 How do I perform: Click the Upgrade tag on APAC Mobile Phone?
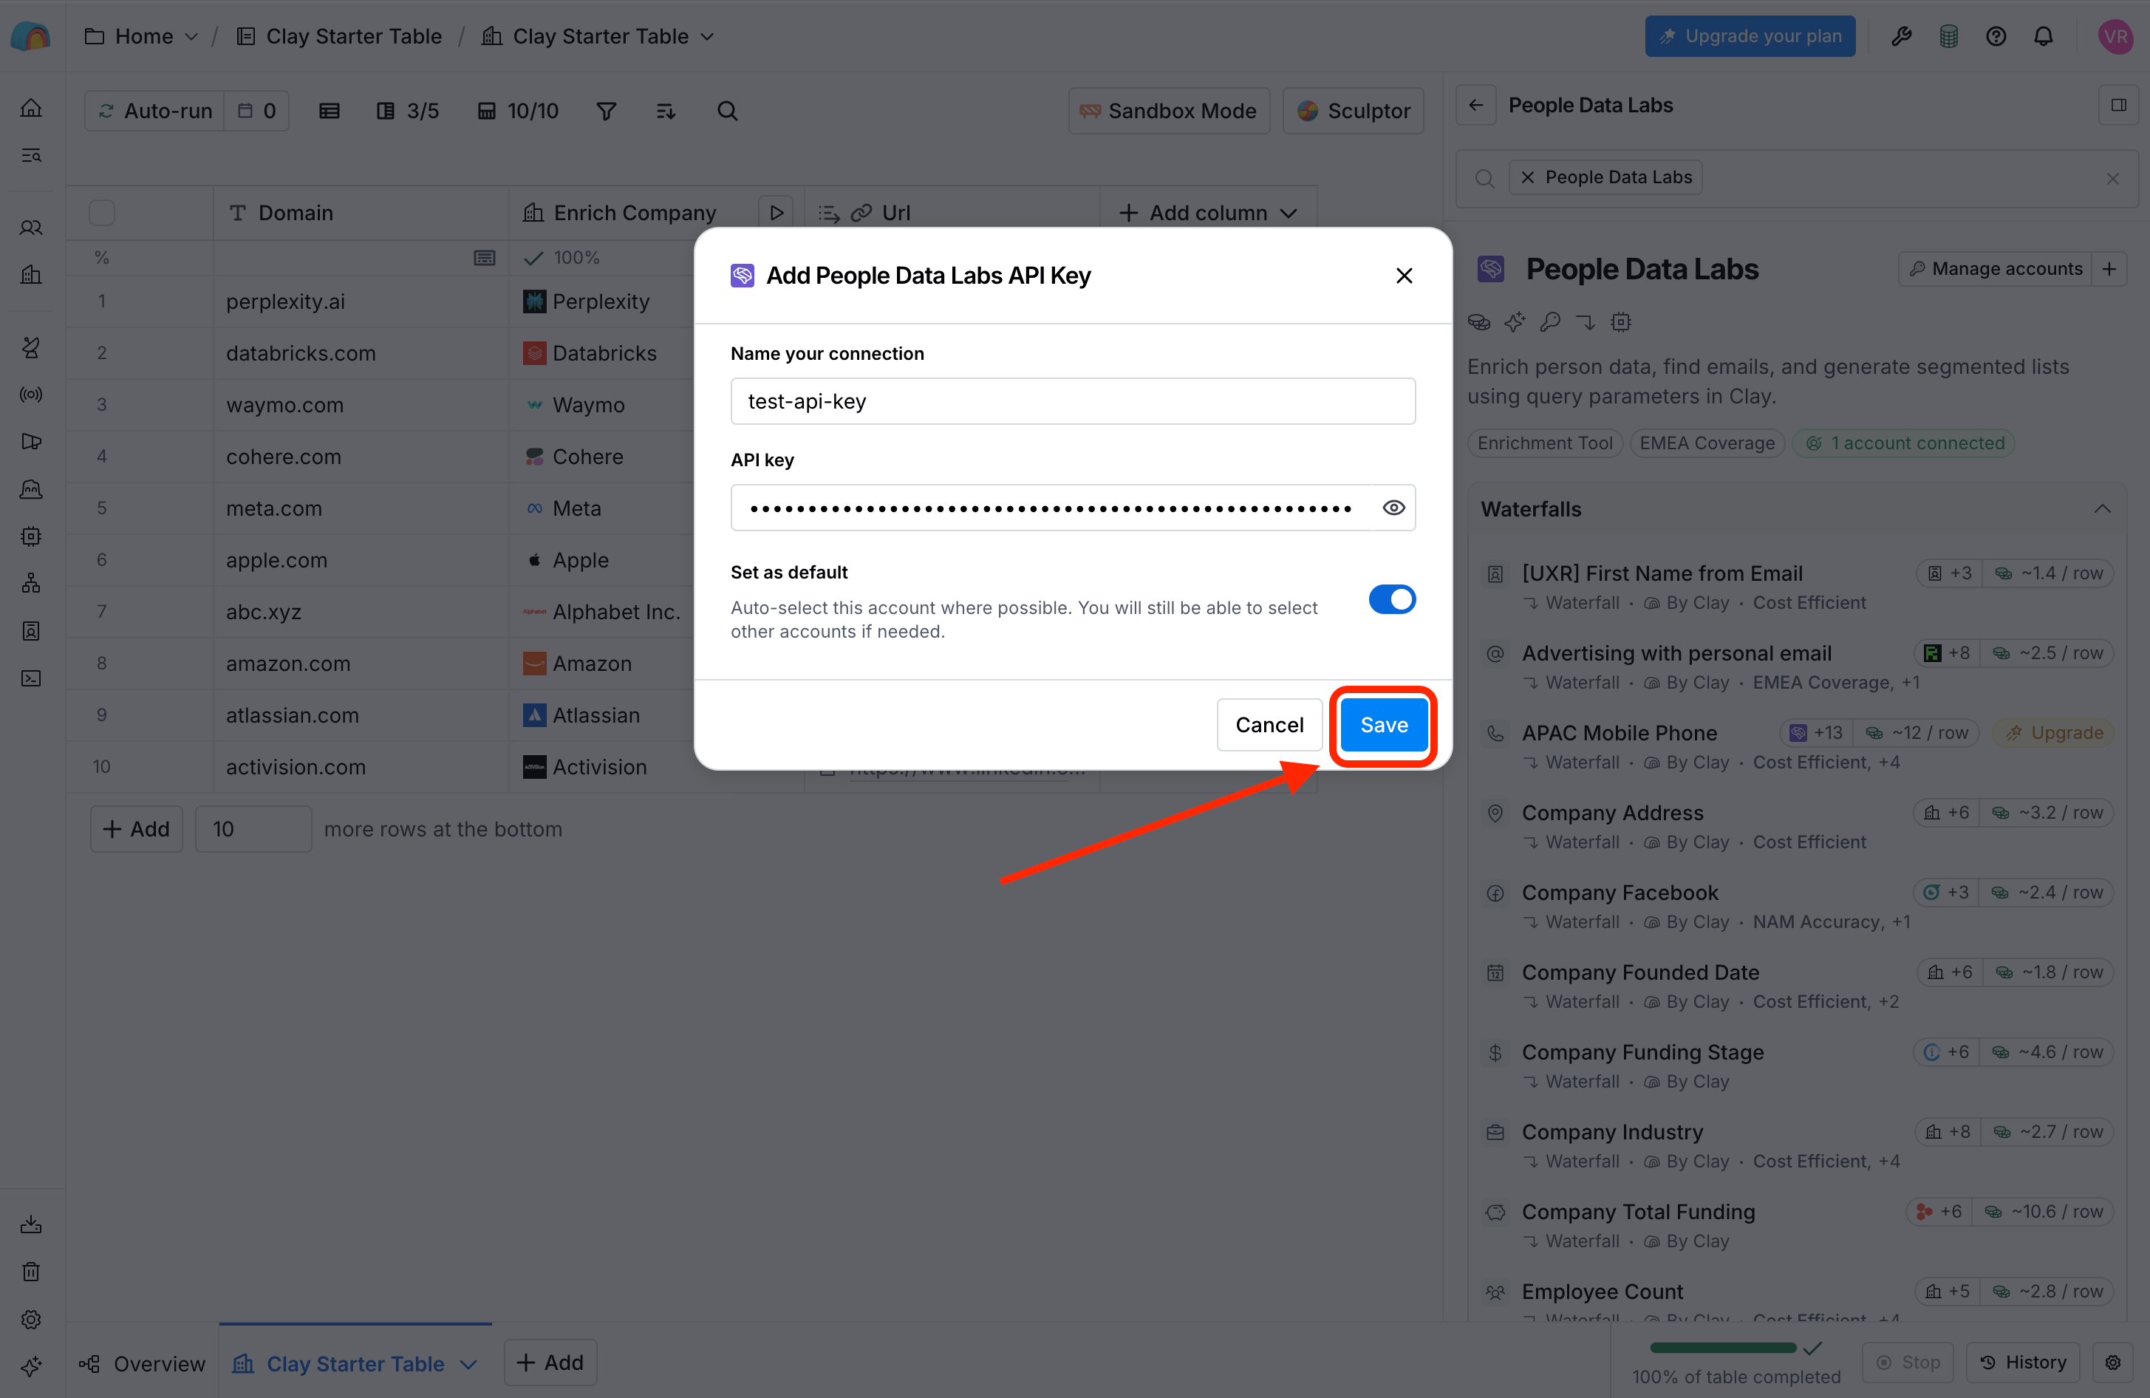(2054, 733)
